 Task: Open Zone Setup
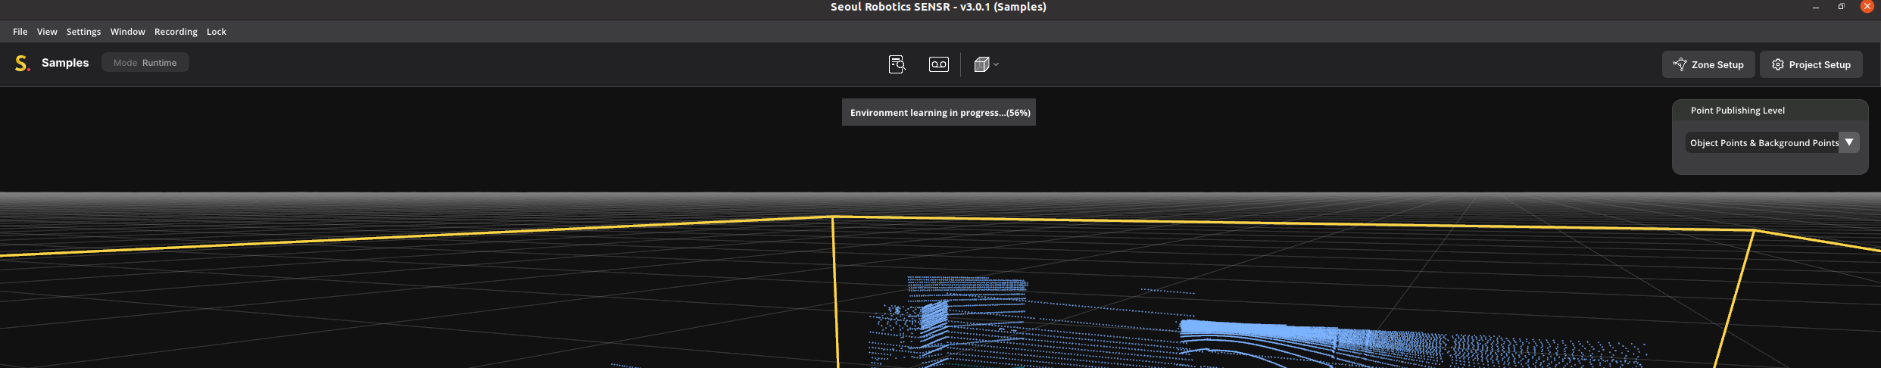tap(1709, 64)
